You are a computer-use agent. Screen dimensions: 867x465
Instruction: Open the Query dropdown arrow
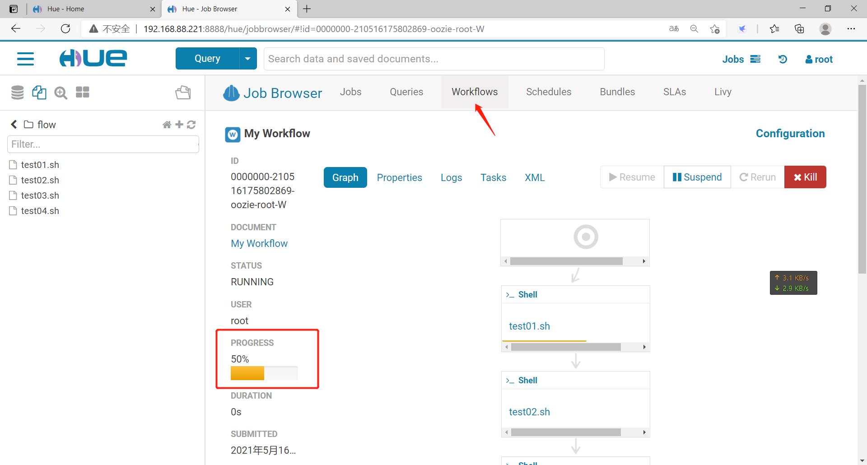coord(247,59)
